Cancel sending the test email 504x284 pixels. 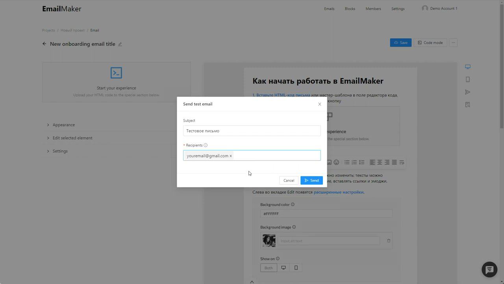coord(289,180)
